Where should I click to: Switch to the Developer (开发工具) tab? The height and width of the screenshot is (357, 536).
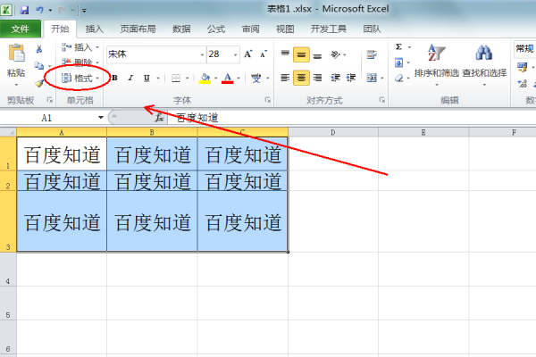329,29
